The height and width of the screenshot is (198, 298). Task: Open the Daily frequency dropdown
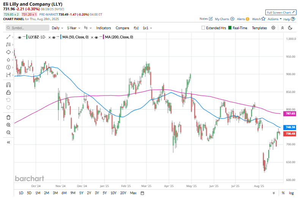pyautogui.click(x=57, y=28)
